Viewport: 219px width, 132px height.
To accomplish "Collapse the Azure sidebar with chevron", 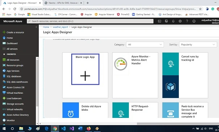I will point(36,27).
